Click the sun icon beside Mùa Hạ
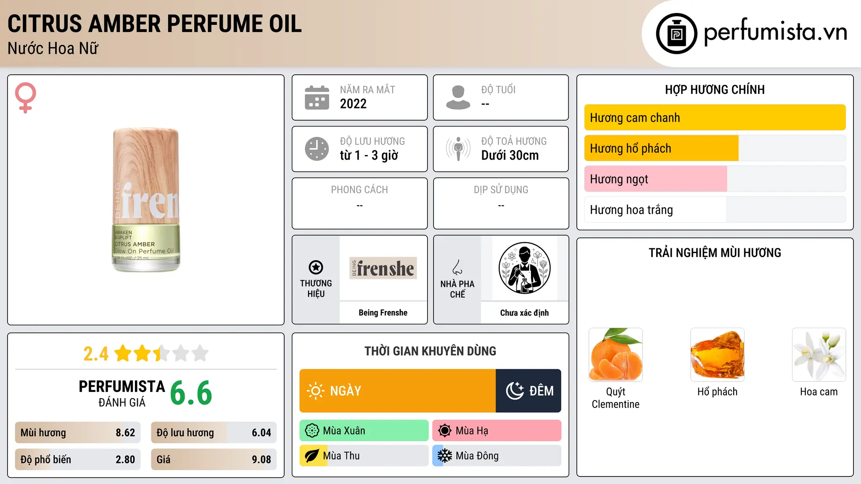 click(445, 431)
